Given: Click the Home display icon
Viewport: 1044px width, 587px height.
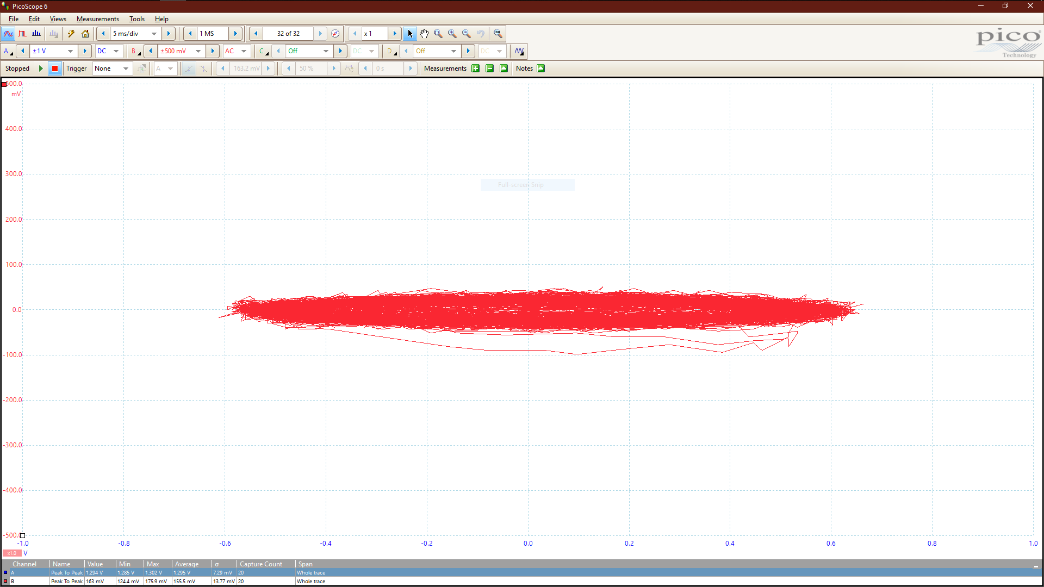Looking at the screenshot, I should pos(85,34).
